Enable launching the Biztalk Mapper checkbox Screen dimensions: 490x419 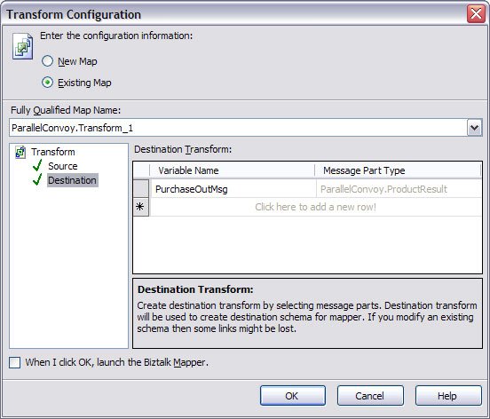pyautogui.click(x=15, y=363)
